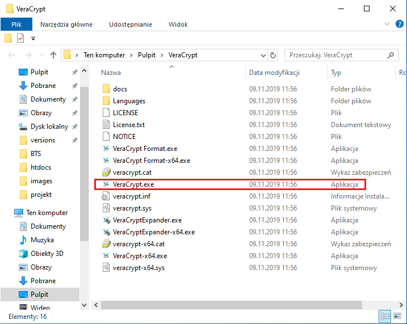This screenshot has height=324, width=407.
Task: Expand the ribbon with the chevron arrow
Action: 388,24
